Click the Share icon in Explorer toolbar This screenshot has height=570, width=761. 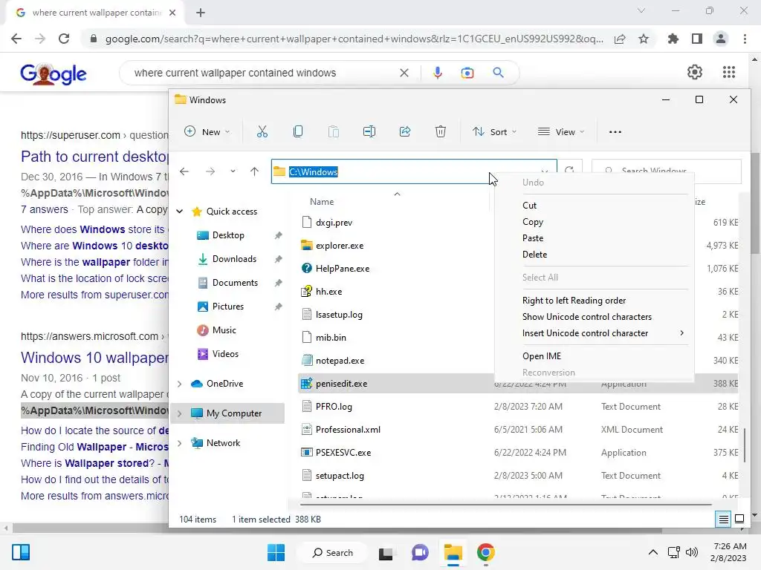click(x=405, y=132)
